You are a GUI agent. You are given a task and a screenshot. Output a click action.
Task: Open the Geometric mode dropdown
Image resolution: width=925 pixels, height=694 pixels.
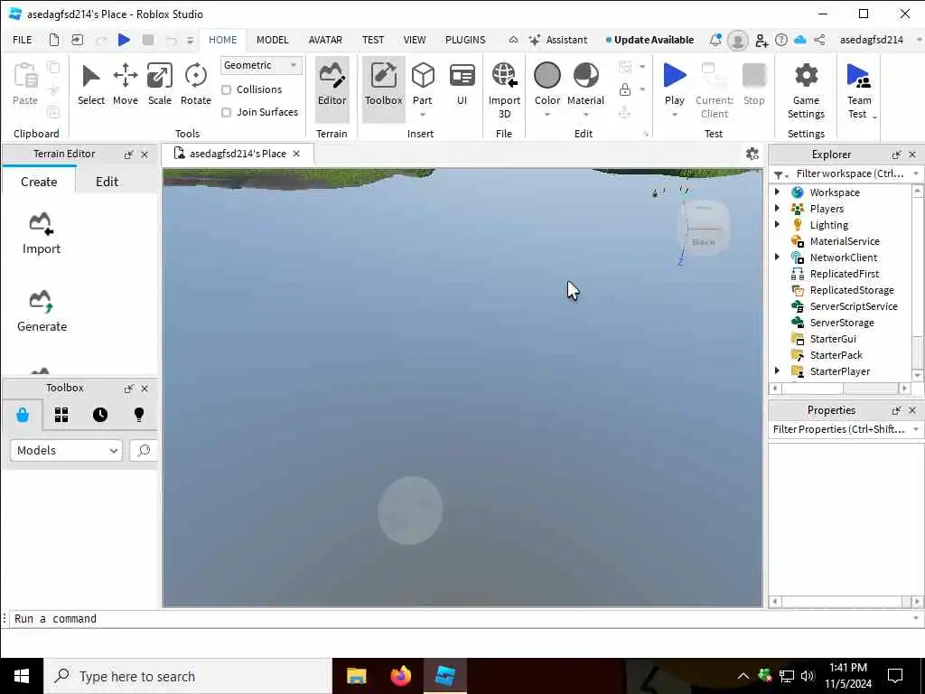point(261,65)
